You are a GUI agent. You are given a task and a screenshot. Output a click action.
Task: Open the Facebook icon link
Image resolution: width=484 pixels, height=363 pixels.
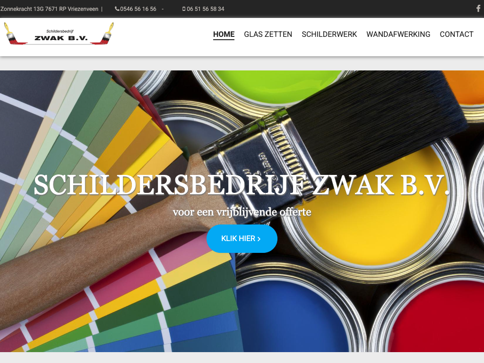click(x=478, y=9)
